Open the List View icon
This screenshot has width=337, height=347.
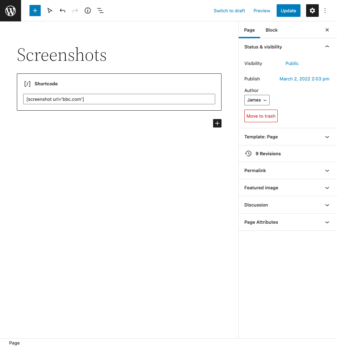click(x=100, y=11)
